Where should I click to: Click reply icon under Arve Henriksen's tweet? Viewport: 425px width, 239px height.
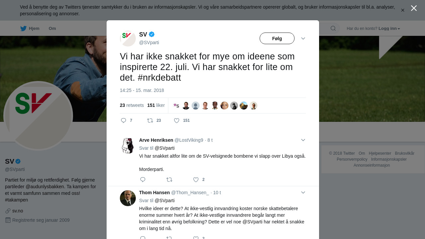pos(143,180)
